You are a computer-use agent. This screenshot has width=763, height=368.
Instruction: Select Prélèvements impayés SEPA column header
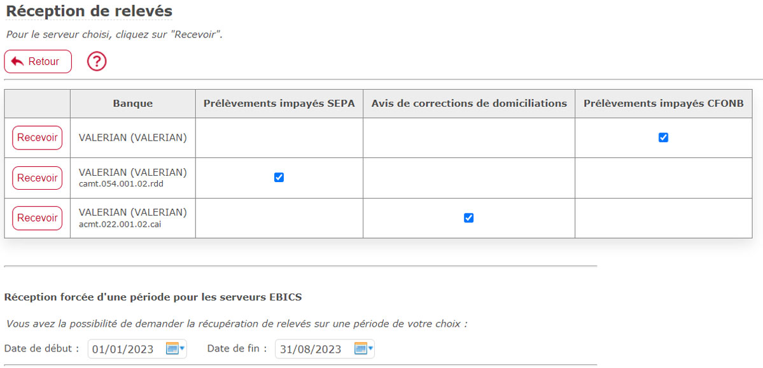pos(279,103)
